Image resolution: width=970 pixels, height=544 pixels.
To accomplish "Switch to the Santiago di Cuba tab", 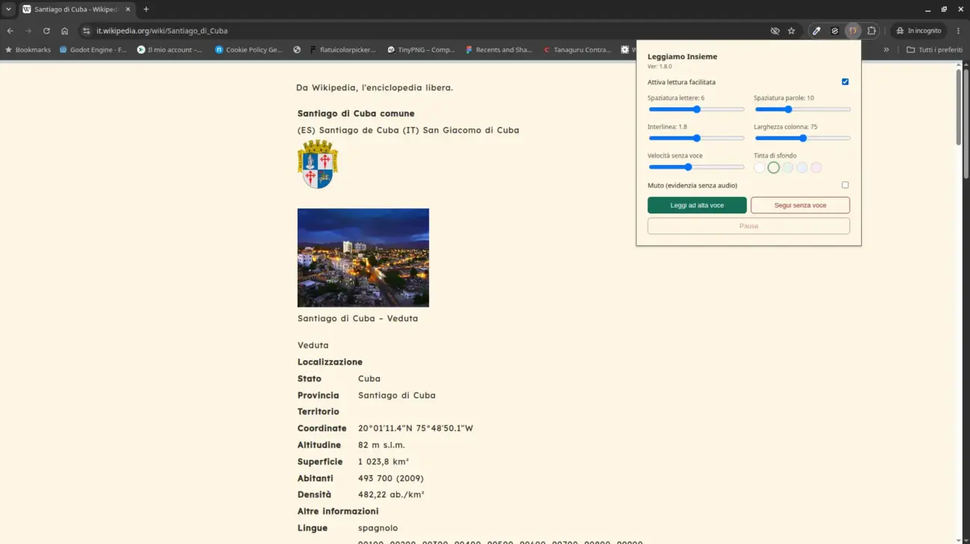I will (x=76, y=9).
